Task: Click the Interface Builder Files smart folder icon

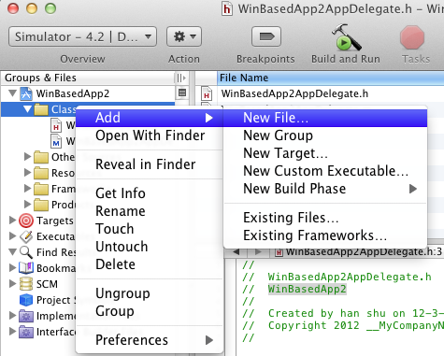Action: point(26,332)
